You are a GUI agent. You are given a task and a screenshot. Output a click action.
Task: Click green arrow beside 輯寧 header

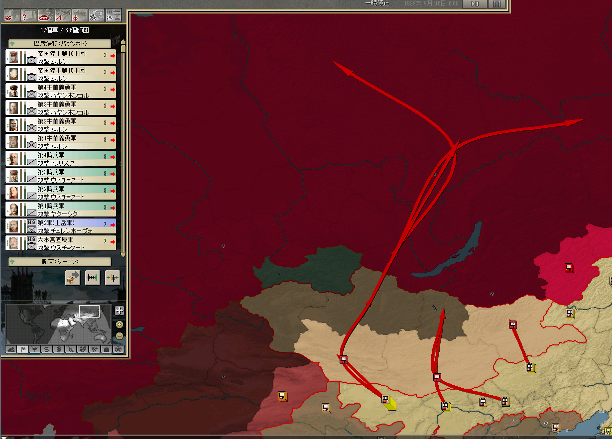pyautogui.click(x=12, y=261)
